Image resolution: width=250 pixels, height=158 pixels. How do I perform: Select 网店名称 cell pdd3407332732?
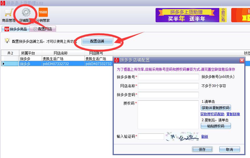coord(63,64)
